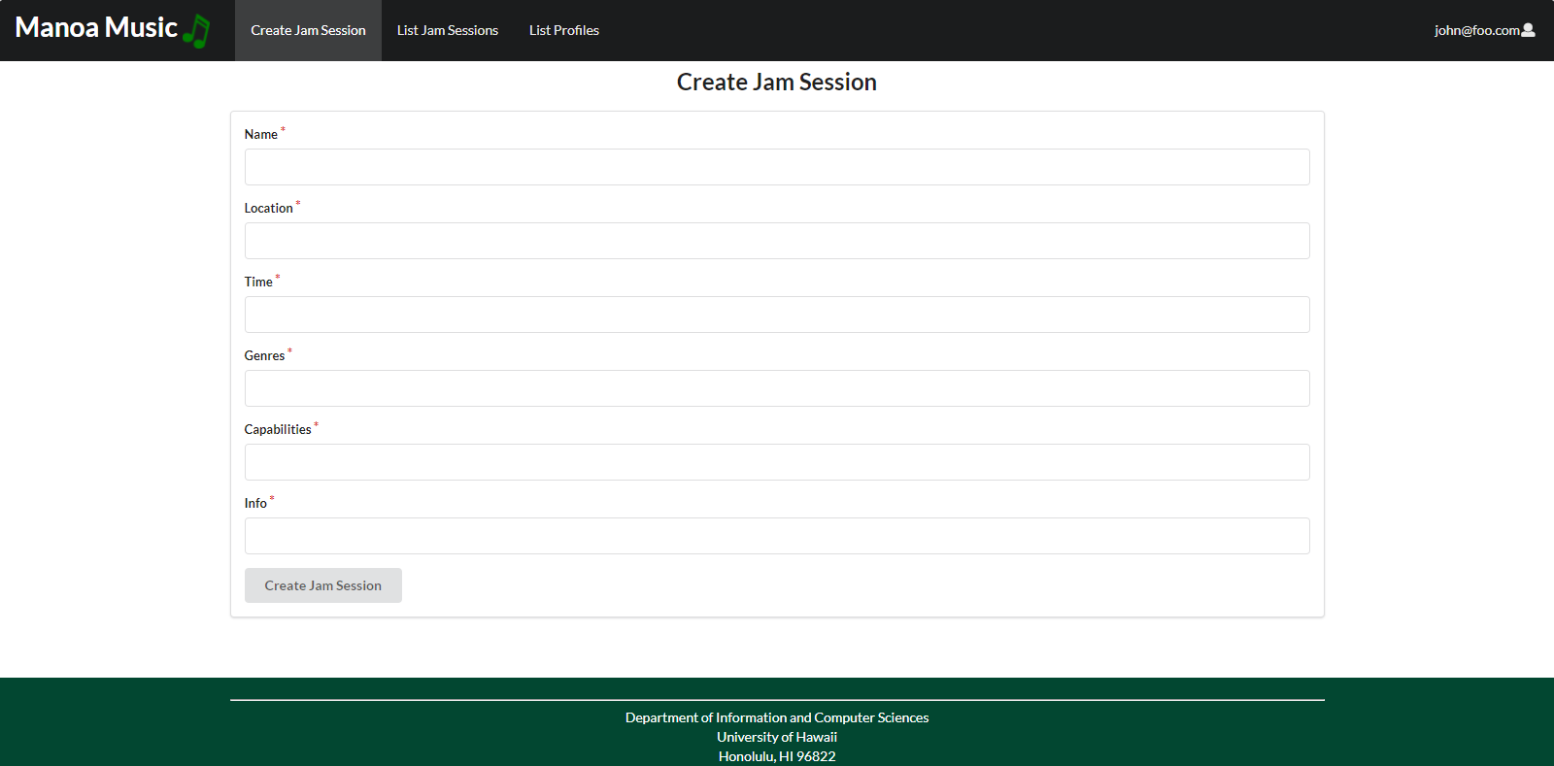
Task: Open the john@foo.com account dropdown
Action: coord(1484,30)
